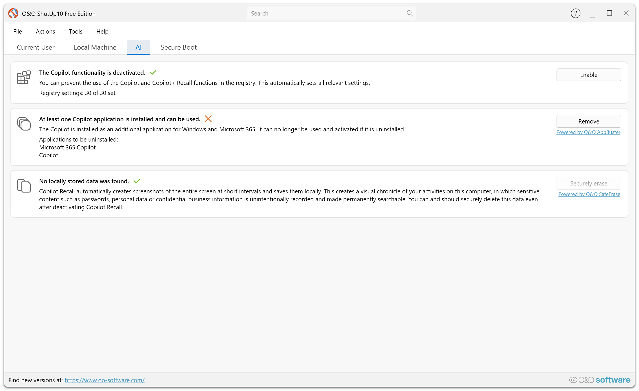Switch to the Secure Boot tab
Screen dimensions: 639x391
pyautogui.click(x=179, y=47)
